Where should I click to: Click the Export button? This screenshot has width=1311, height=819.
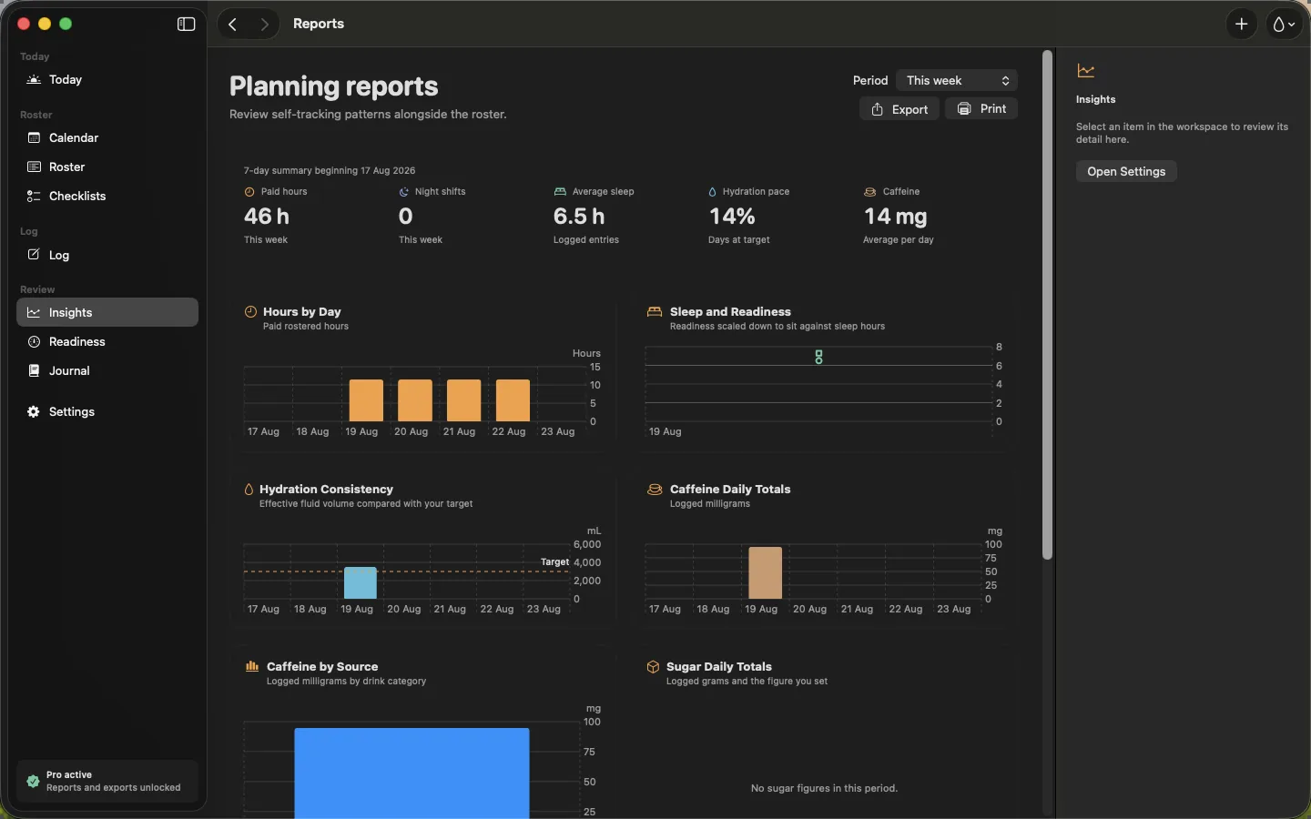coord(899,109)
